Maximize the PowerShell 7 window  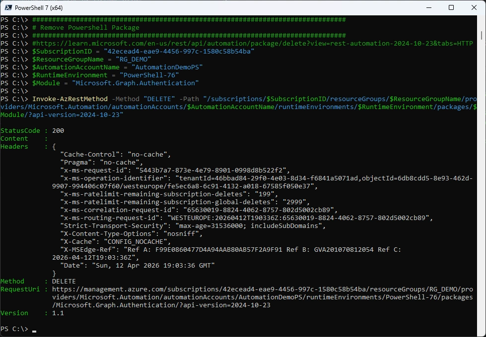click(x=451, y=7)
